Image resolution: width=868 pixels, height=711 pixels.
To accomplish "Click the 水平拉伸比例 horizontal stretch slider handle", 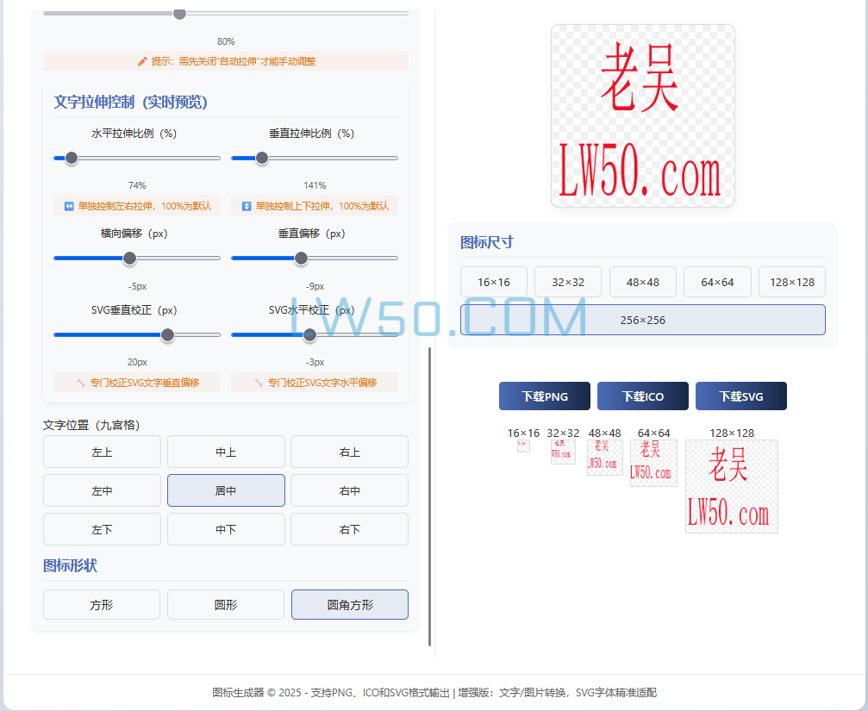I will click(x=70, y=158).
